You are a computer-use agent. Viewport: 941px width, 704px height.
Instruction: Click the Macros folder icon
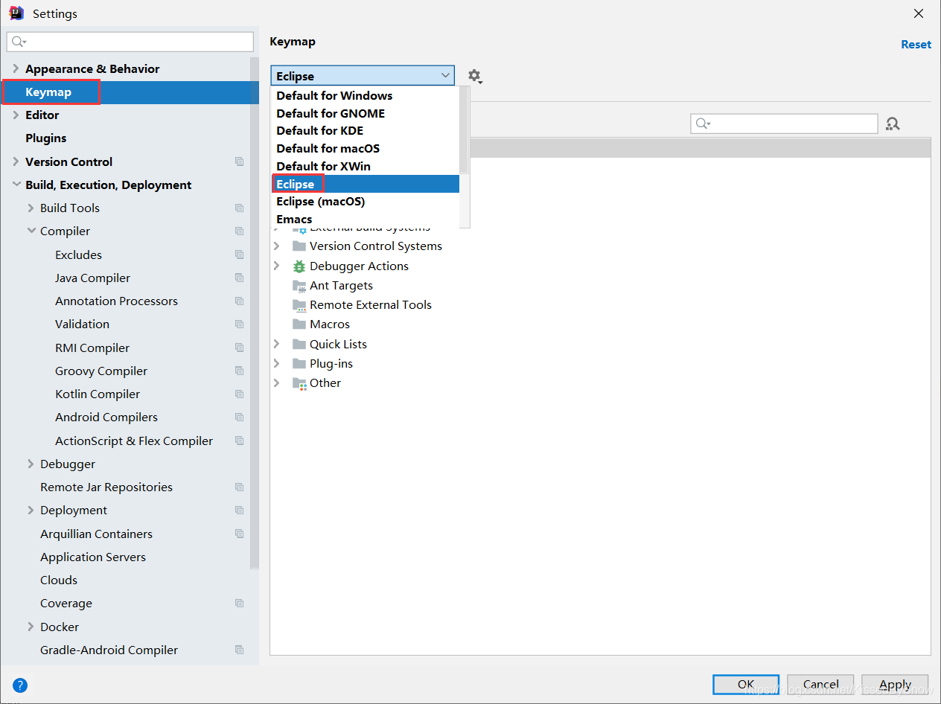click(299, 324)
